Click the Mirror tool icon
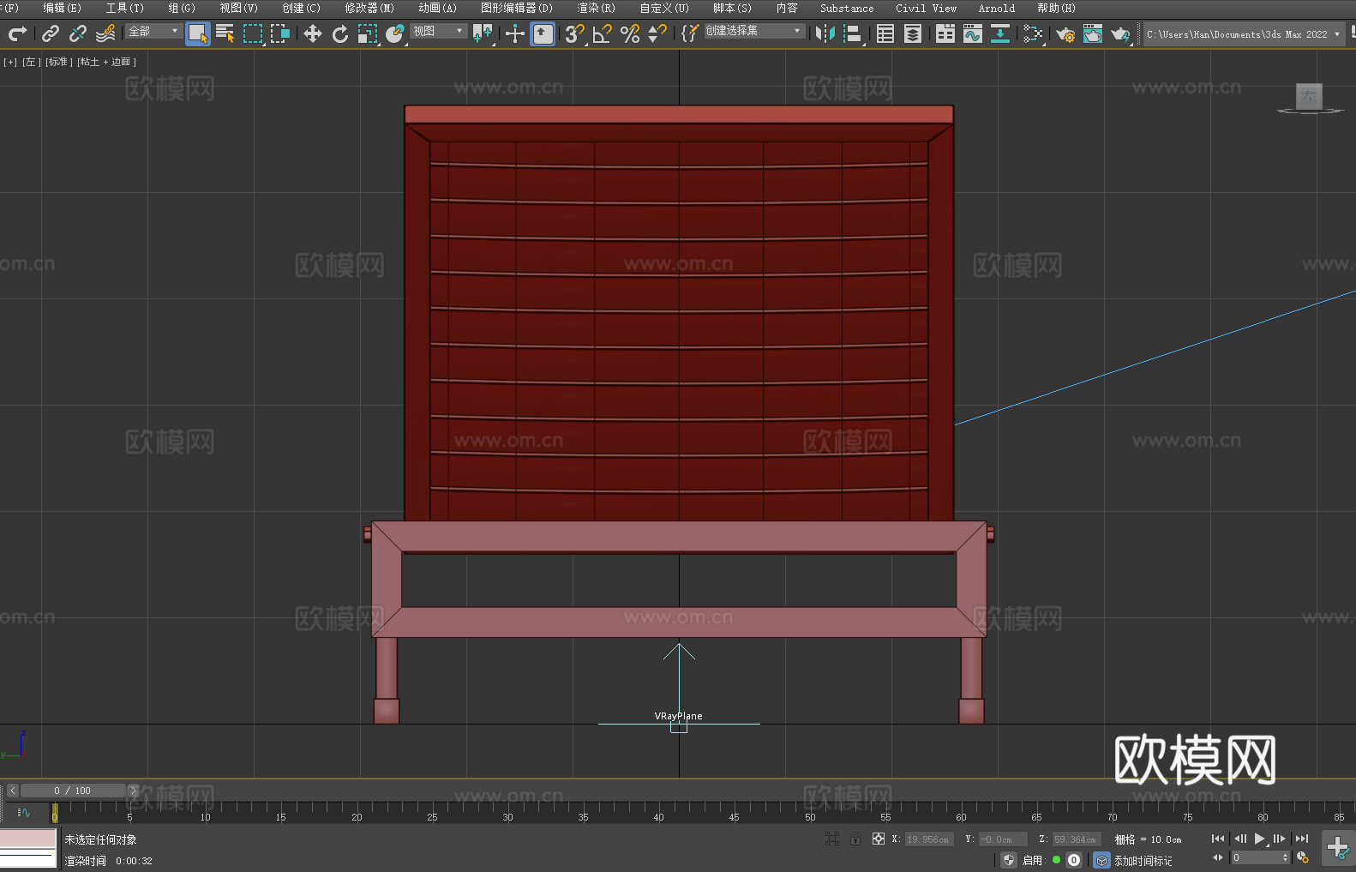Image resolution: width=1356 pixels, height=872 pixels. click(x=825, y=33)
